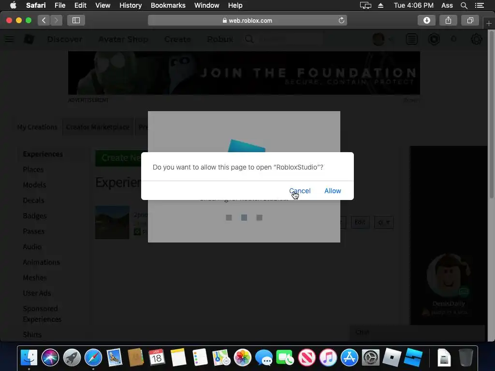Screen dimensions: 495x371
Task: Open Launchpad rocket icon in Dock
Action: click(x=72, y=358)
